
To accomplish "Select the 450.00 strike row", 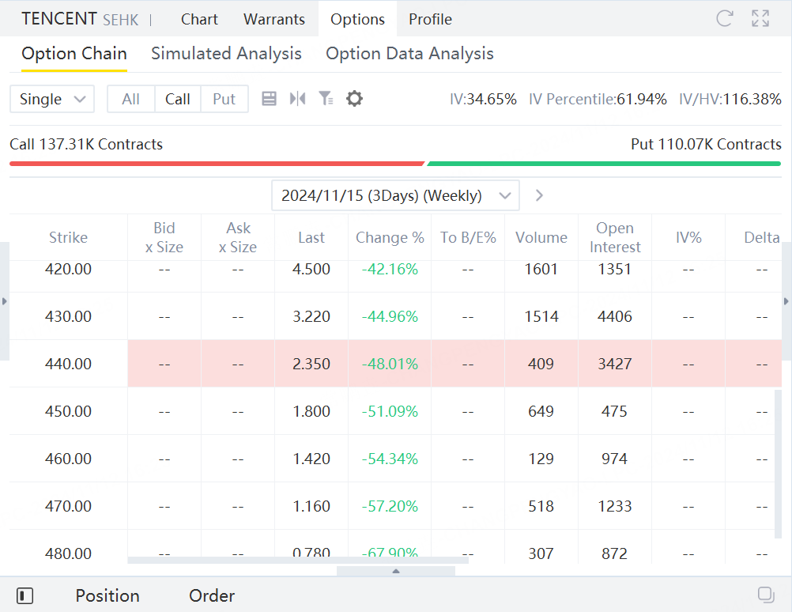I will click(69, 411).
